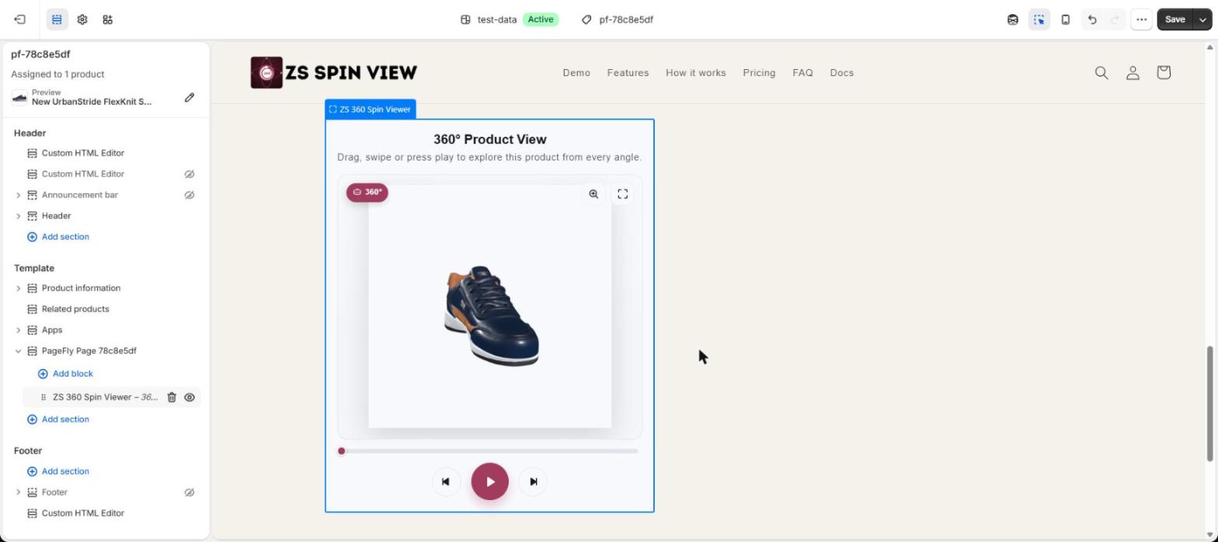The width and height of the screenshot is (1218, 542).
Task: Edit preview product with pencil icon
Action: [190, 97]
